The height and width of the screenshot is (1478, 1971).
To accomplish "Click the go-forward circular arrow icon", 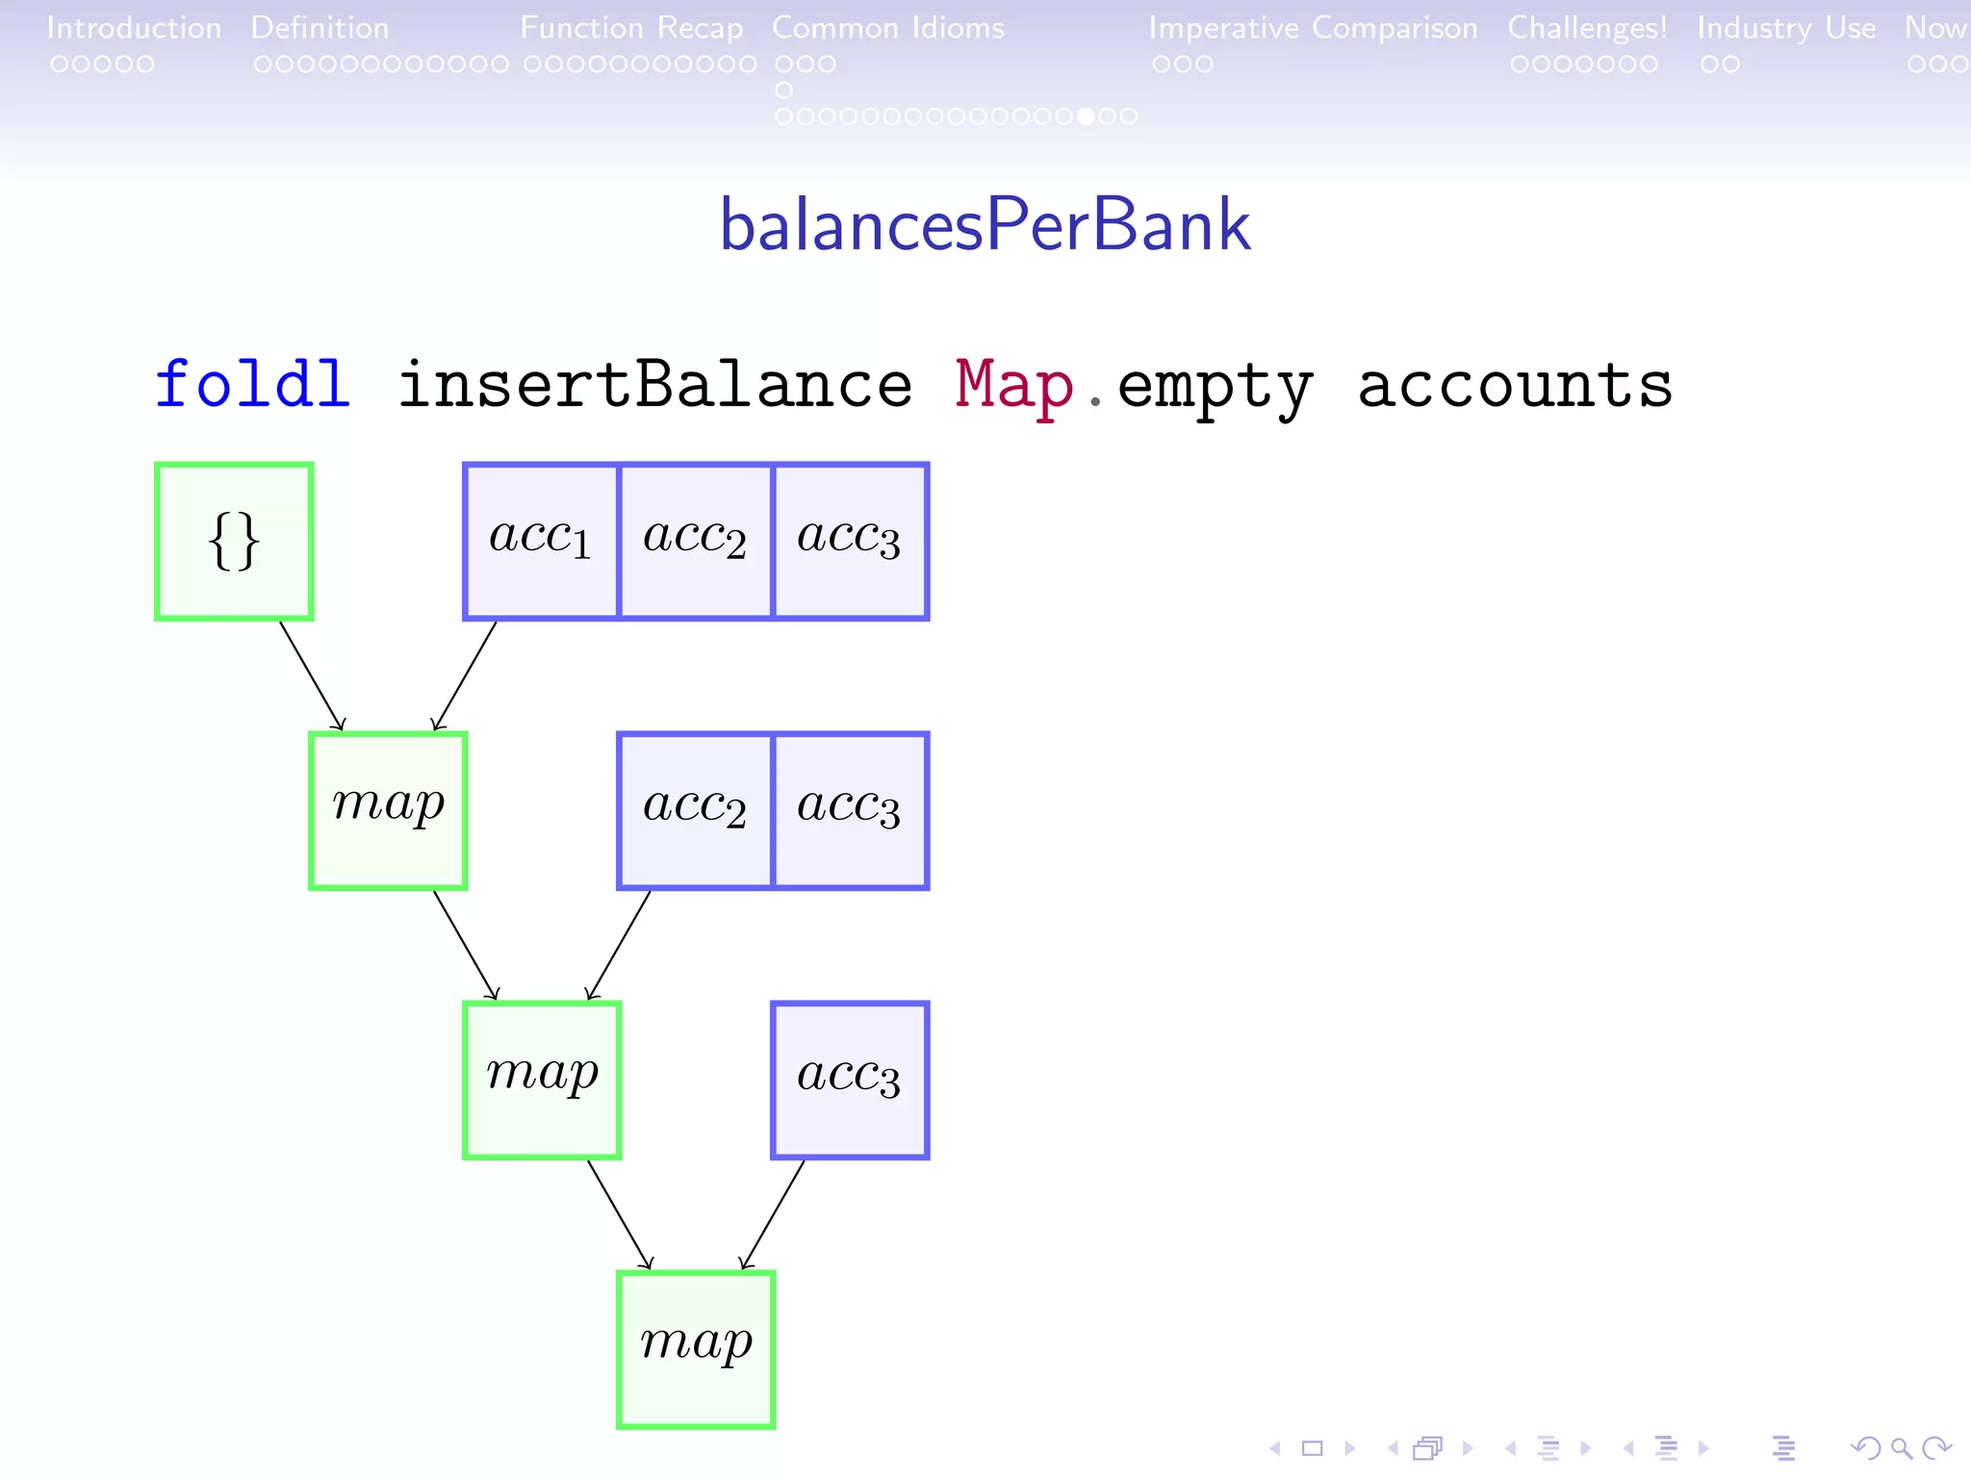I will point(1936,1448).
